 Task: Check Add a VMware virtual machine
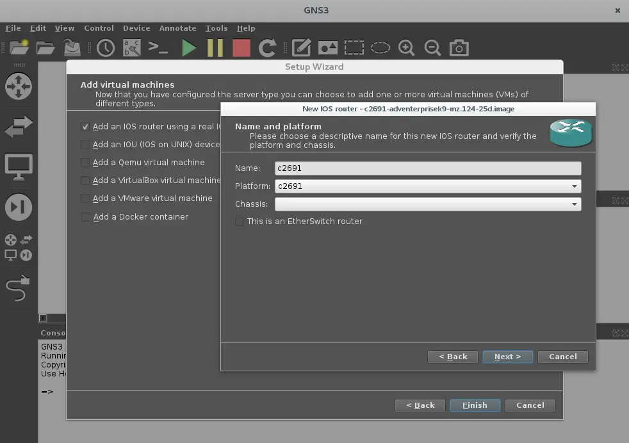85,198
